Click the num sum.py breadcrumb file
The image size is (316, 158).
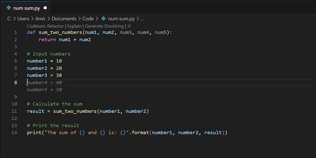tap(121, 19)
